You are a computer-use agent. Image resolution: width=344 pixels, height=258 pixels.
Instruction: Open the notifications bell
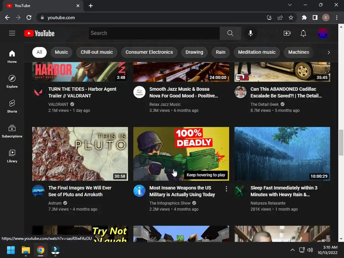303,33
